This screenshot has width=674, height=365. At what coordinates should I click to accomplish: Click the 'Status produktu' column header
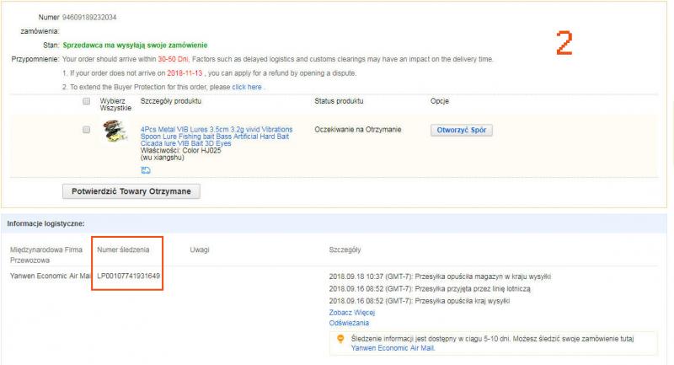[339, 101]
